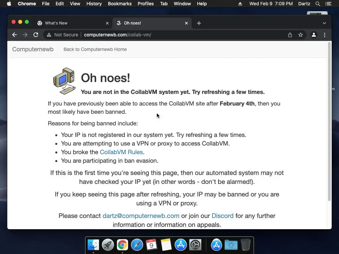
Task: Click the 'February 4th' bold text
Action: click(x=237, y=104)
